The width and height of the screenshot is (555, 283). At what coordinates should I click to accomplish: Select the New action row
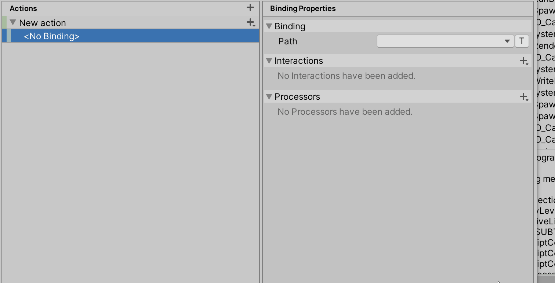click(131, 23)
